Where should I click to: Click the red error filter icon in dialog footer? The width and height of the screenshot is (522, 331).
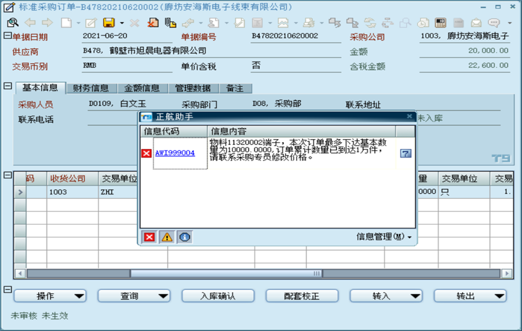(x=149, y=237)
